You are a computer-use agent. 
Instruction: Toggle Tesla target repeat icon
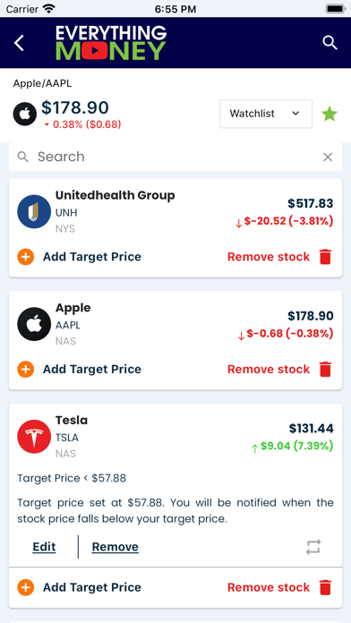(x=313, y=547)
